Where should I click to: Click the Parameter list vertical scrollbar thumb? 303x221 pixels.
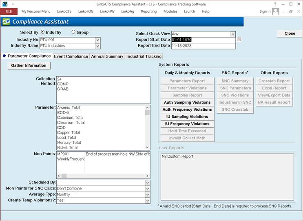point(148,113)
